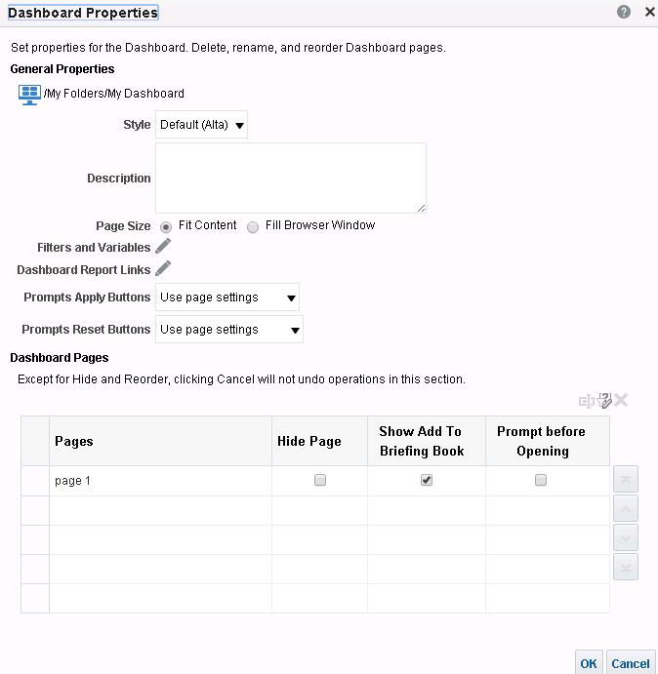The height and width of the screenshot is (674, 658).
Task: Edit Dashboard Report Links with pencil icon
Action: tap(163, 268)
